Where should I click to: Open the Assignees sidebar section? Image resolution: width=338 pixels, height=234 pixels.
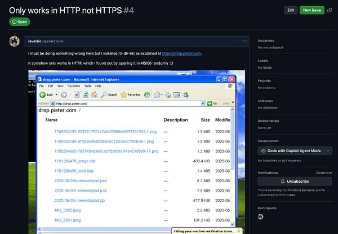coord(266,41)
